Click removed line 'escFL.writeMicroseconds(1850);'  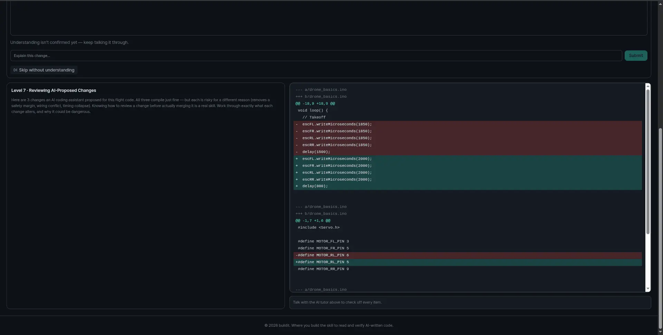tap(468, 124)
